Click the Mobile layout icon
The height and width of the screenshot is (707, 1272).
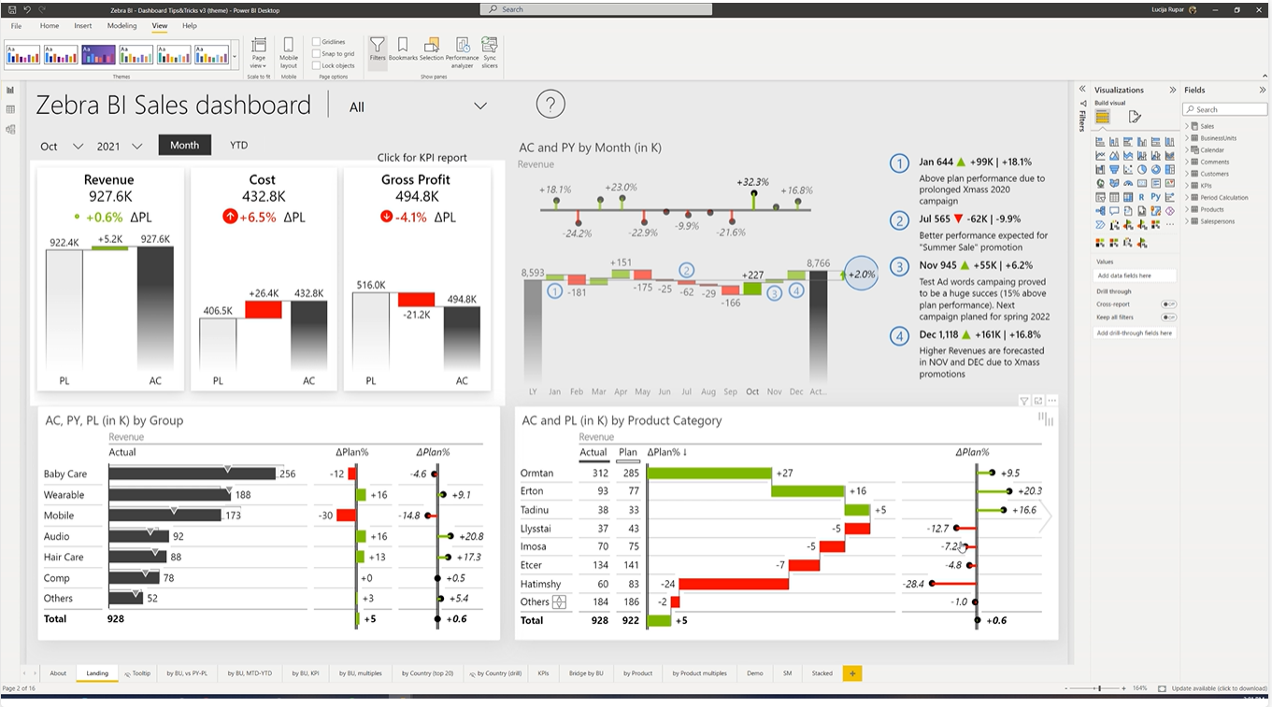289,51
